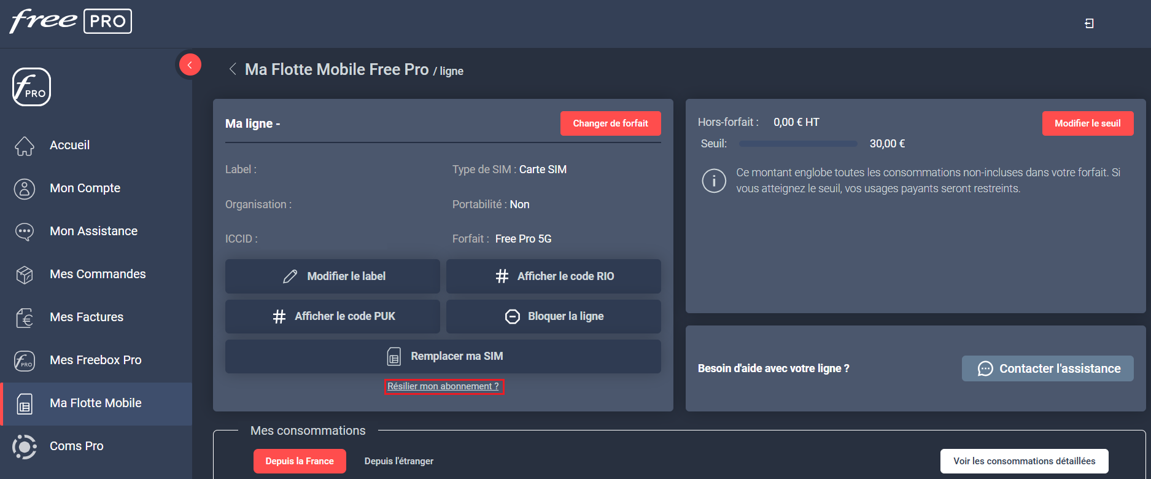Click the Afficher le code RIO text
Viewport: 1151px width, 479px height.
(565, 276)
